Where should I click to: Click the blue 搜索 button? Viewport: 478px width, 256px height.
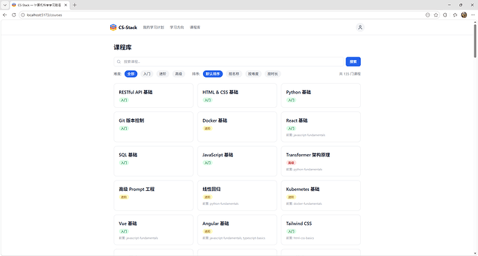[x=353, y=62]
